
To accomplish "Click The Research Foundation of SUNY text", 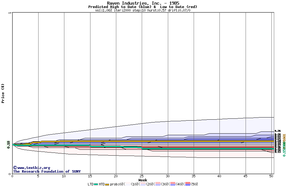I will 47,171.
